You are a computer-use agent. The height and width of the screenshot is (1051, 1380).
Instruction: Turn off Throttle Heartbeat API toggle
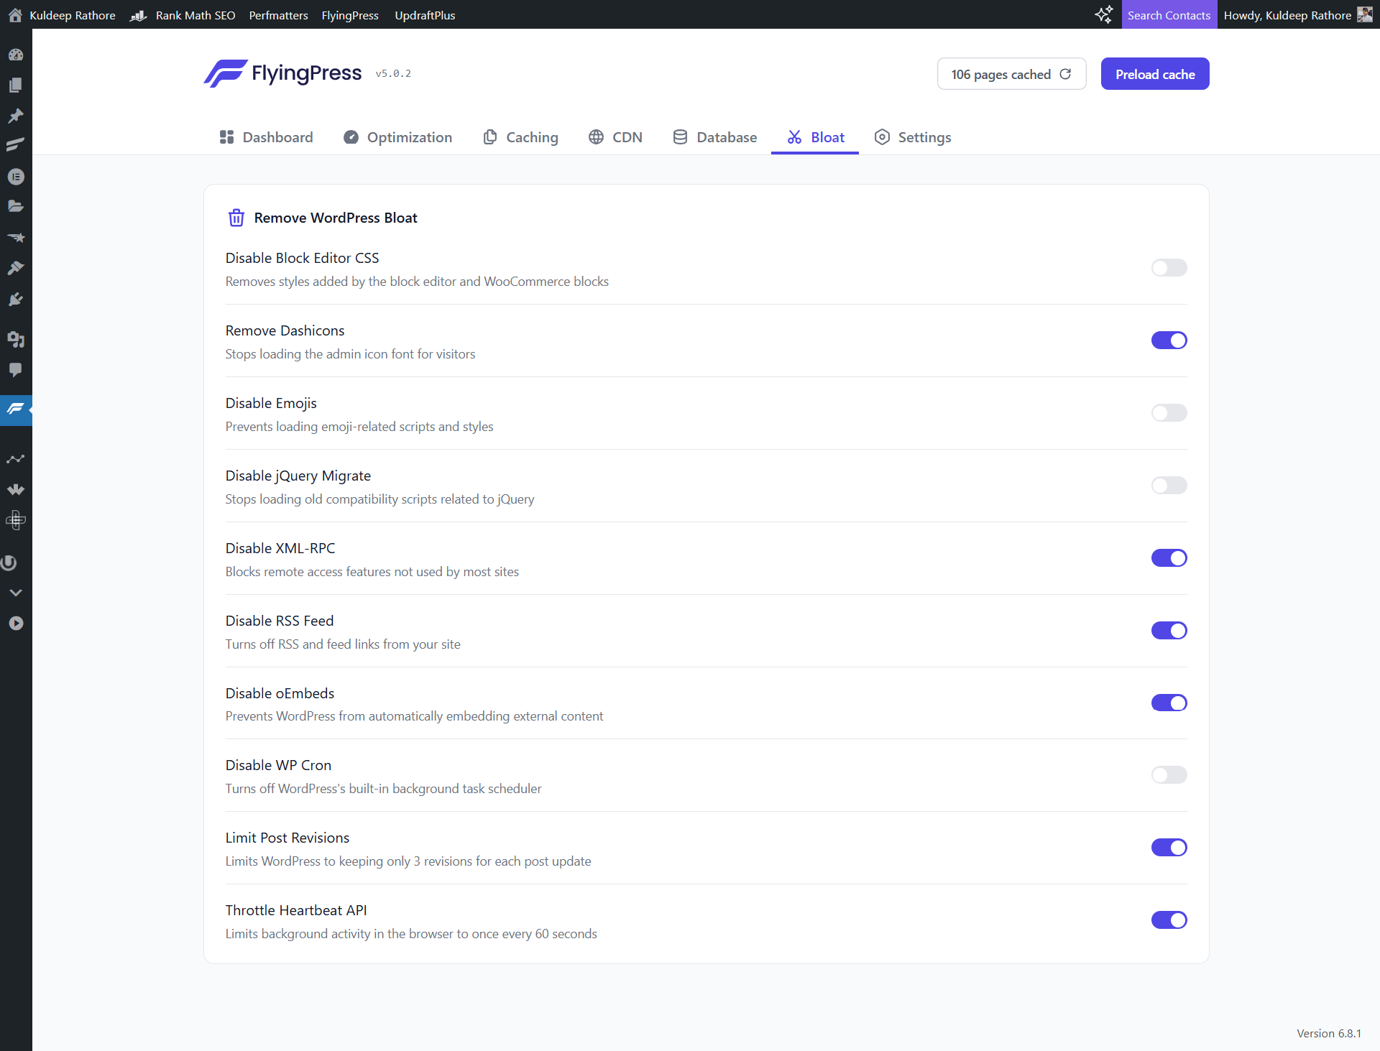(1169, 920)
